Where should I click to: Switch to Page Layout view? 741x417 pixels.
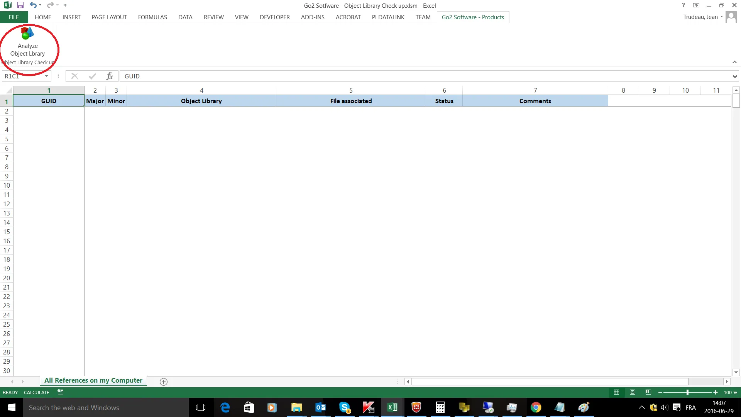point(633,392)
